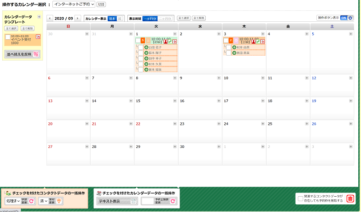Check the box next to 村井 由美
Image resolution: width=361 pixels, height=212 pixels.
coord(229,47)
